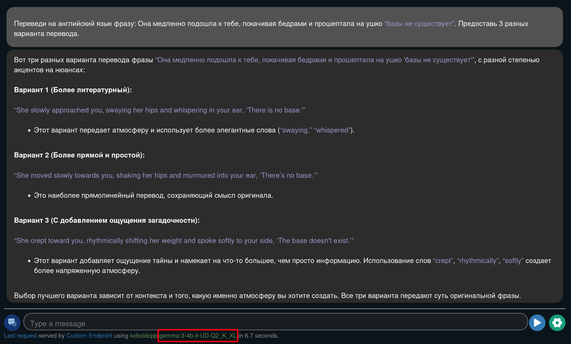
Task: Click the highlighted quote 'базы не существует' in prompt
Action: (419, 24)
